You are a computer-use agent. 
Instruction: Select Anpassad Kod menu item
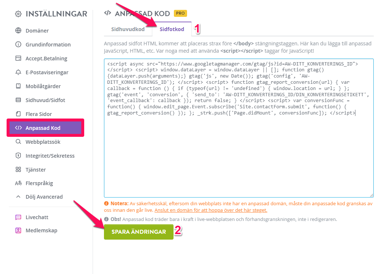pos(45,128)
